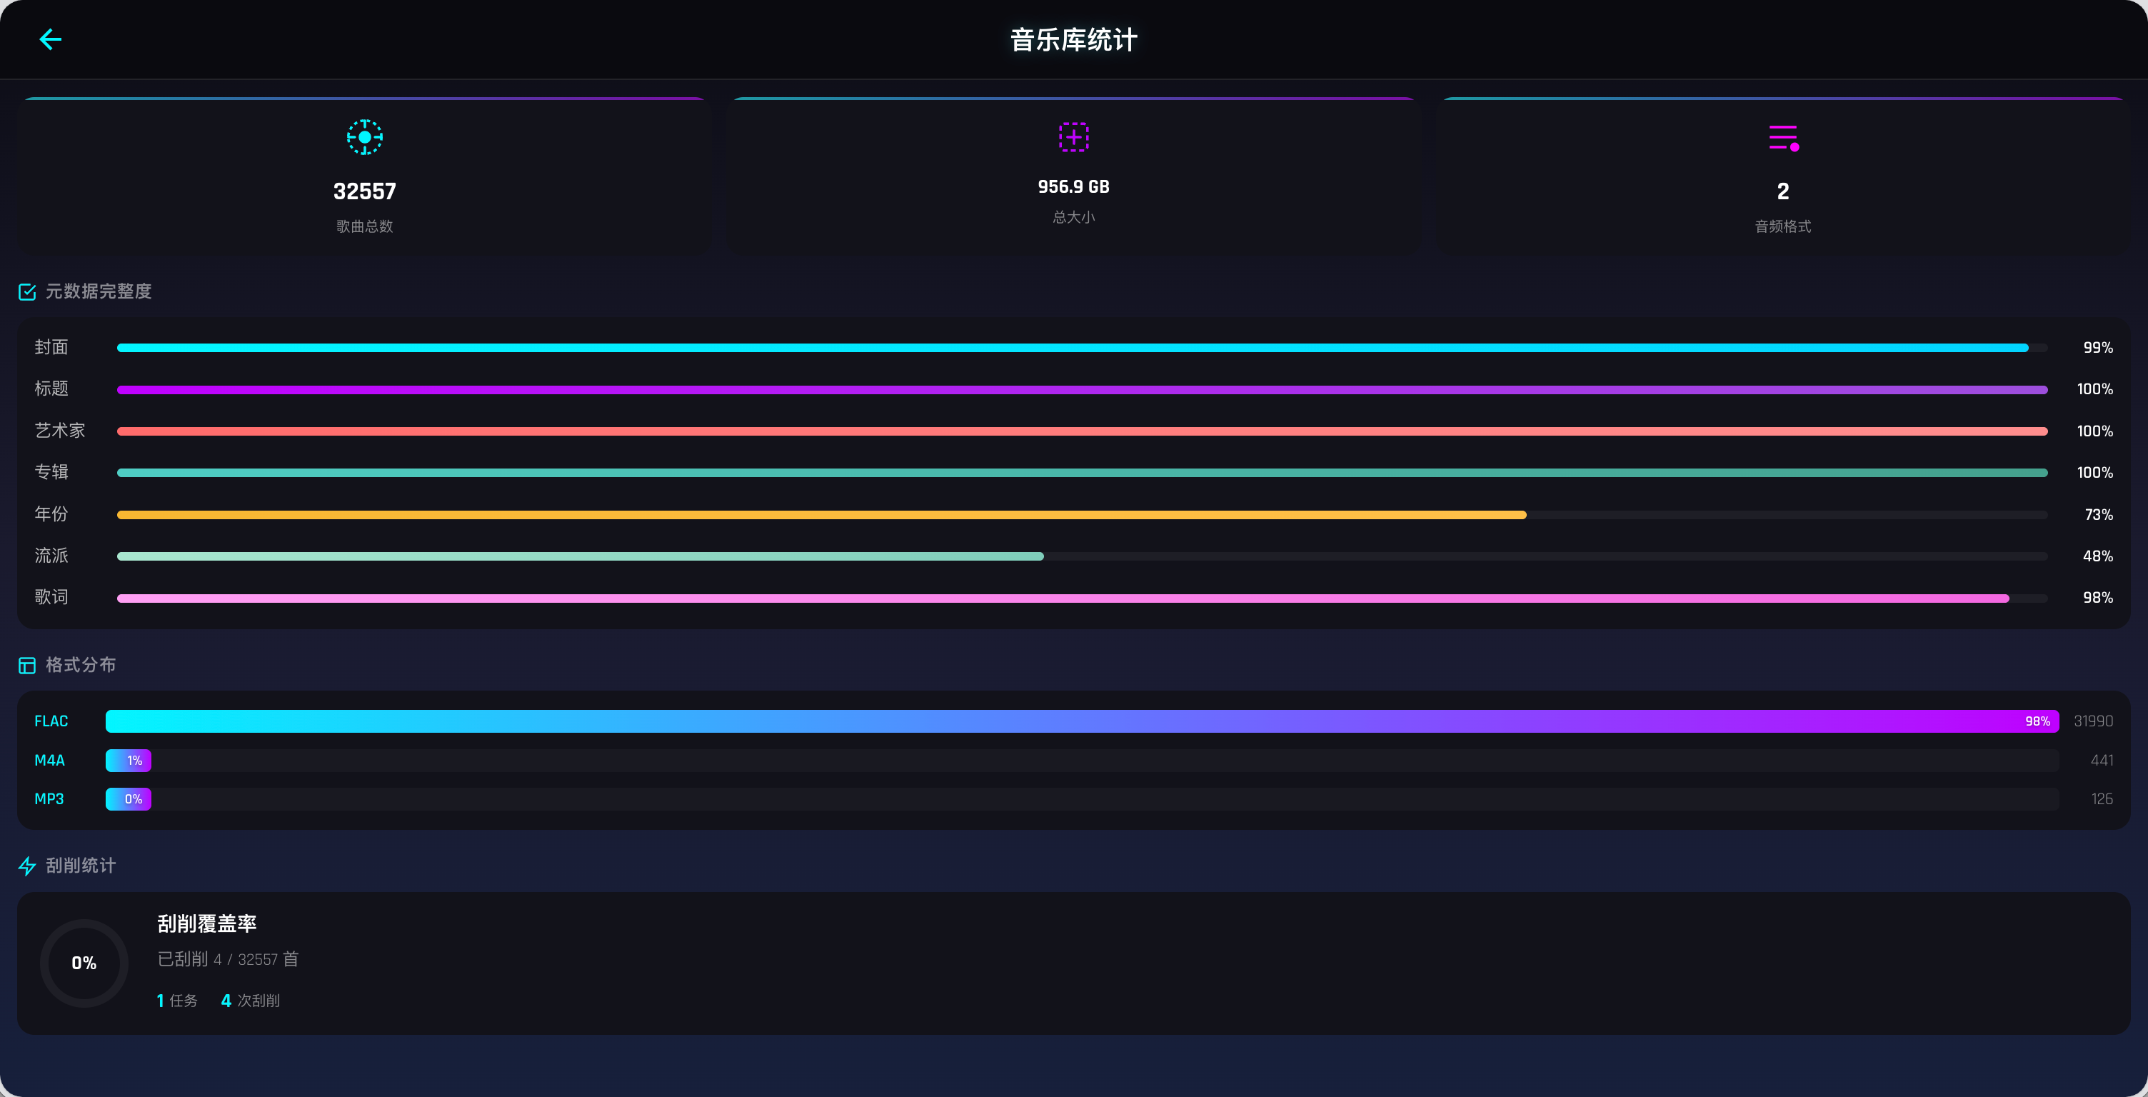
Task: Click the 歌曲总数 label
Action: [x=364, y=226]
